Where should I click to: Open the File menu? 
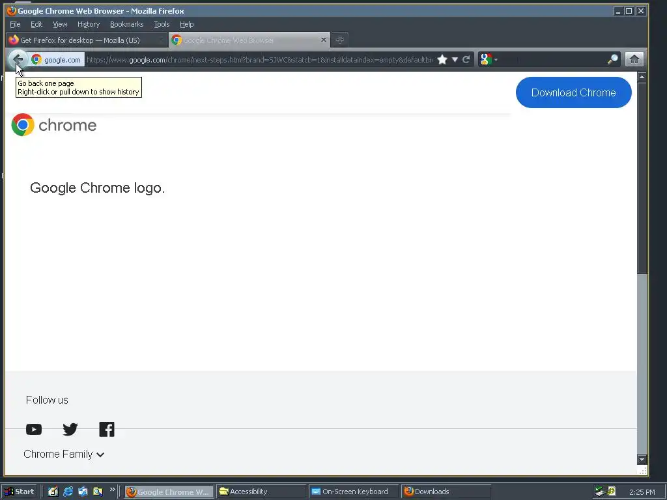15,24
